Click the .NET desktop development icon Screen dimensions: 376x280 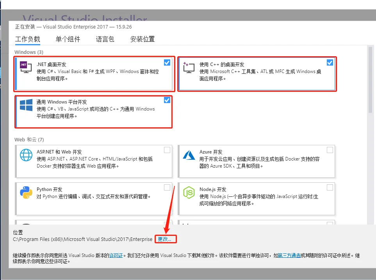pos(26,68)
